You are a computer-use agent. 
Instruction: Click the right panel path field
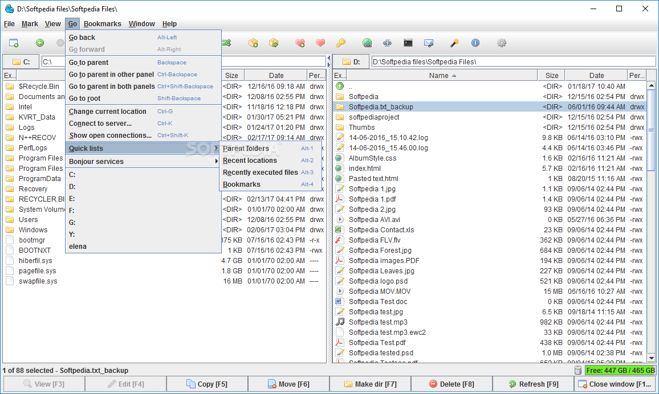click(513, 61)
